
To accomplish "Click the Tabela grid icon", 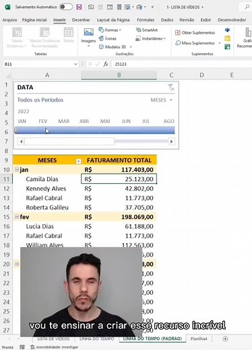I will (69, 32).
